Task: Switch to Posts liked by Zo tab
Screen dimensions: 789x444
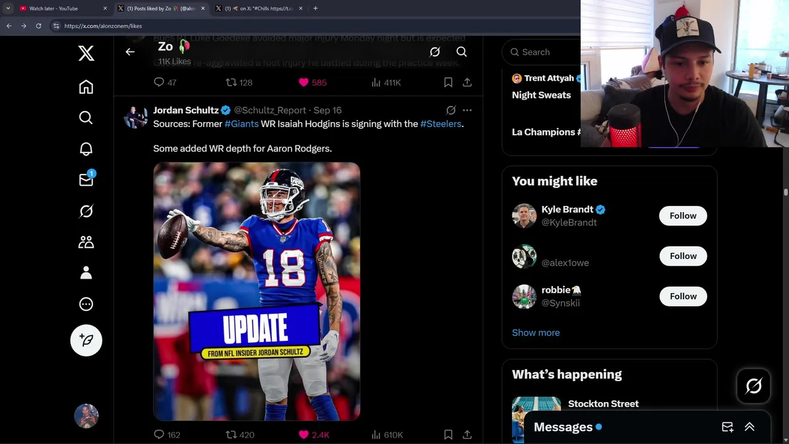Action: [x=161, y=9]
